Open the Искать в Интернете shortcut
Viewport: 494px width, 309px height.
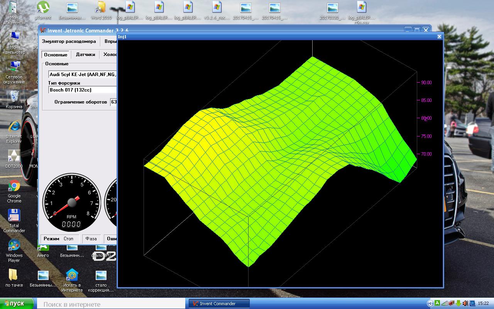(72, 280)
